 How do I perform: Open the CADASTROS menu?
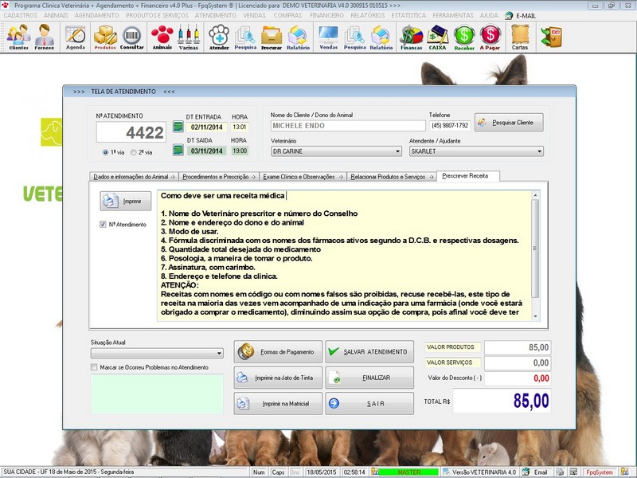[x=21, y=15]
